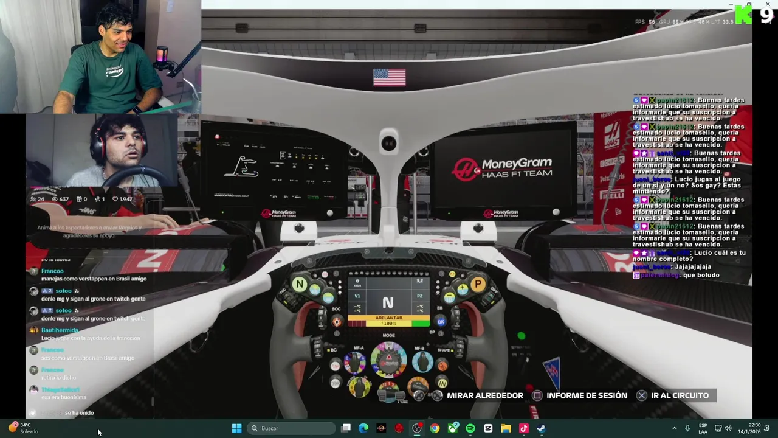Click the MF-A rotary dial on wheel
Image resolution: width=778 pixels, height=438 pixels.
pos(355,362)
